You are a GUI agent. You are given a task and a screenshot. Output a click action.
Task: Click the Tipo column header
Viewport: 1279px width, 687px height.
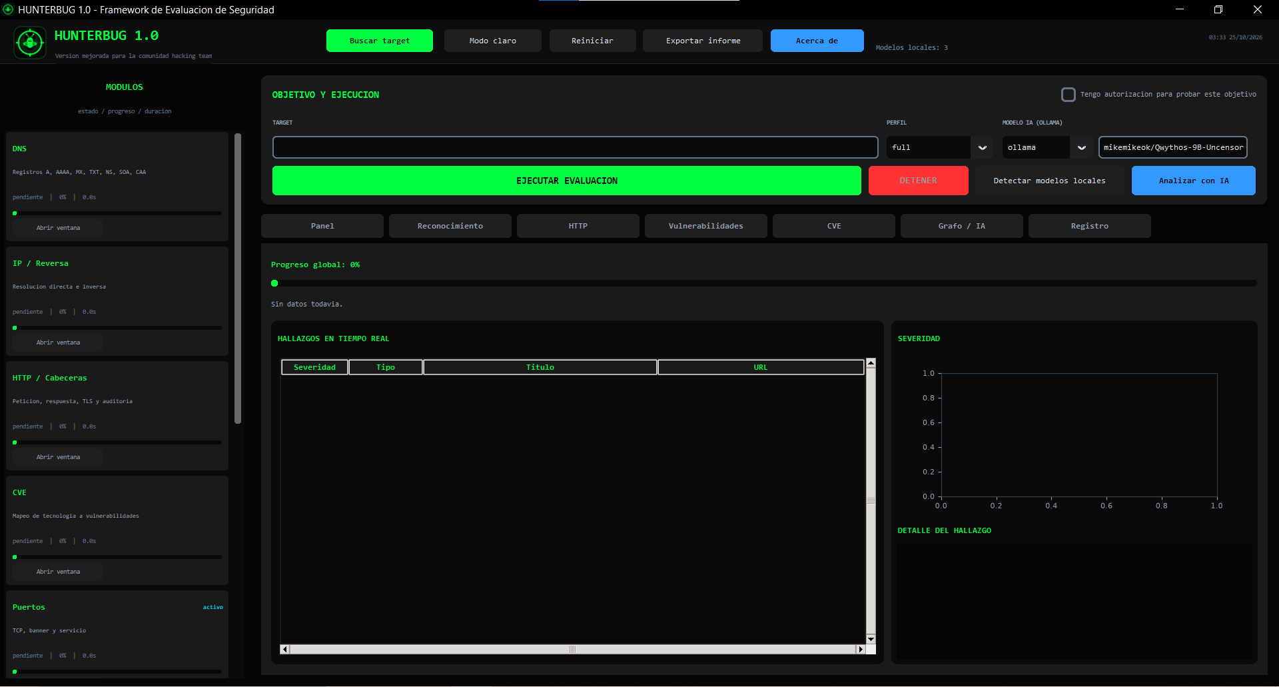pyautogui.click(x=386, y=367)
